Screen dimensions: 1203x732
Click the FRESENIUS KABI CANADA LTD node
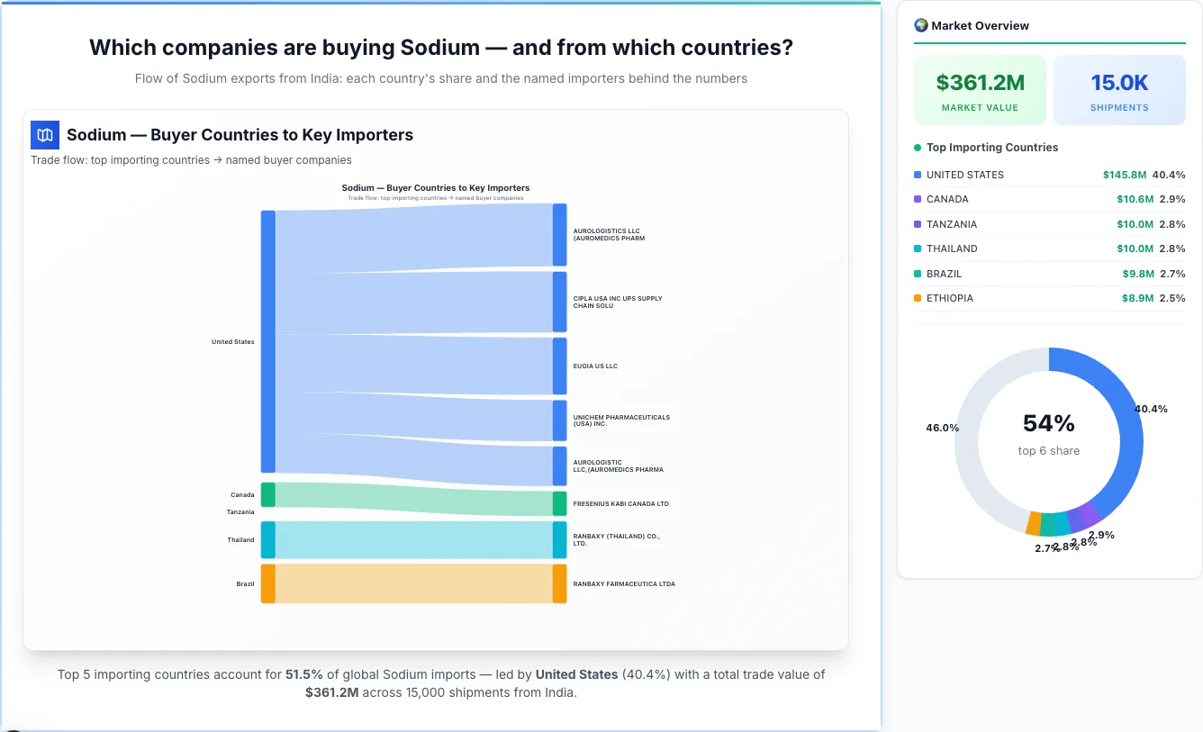tap(558, 503)
